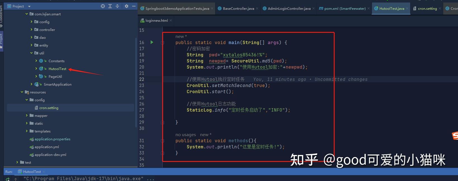Click the Collapse All icon in Project toolbar
The height and width of the screenshot is (181, 458).
117,6
